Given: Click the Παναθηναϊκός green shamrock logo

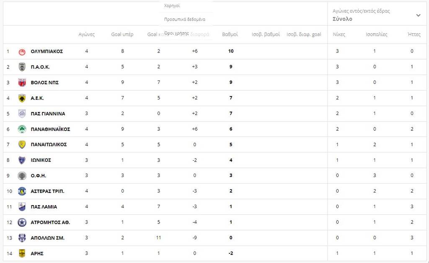Looking at the screenshot, I should pos(22,129).
